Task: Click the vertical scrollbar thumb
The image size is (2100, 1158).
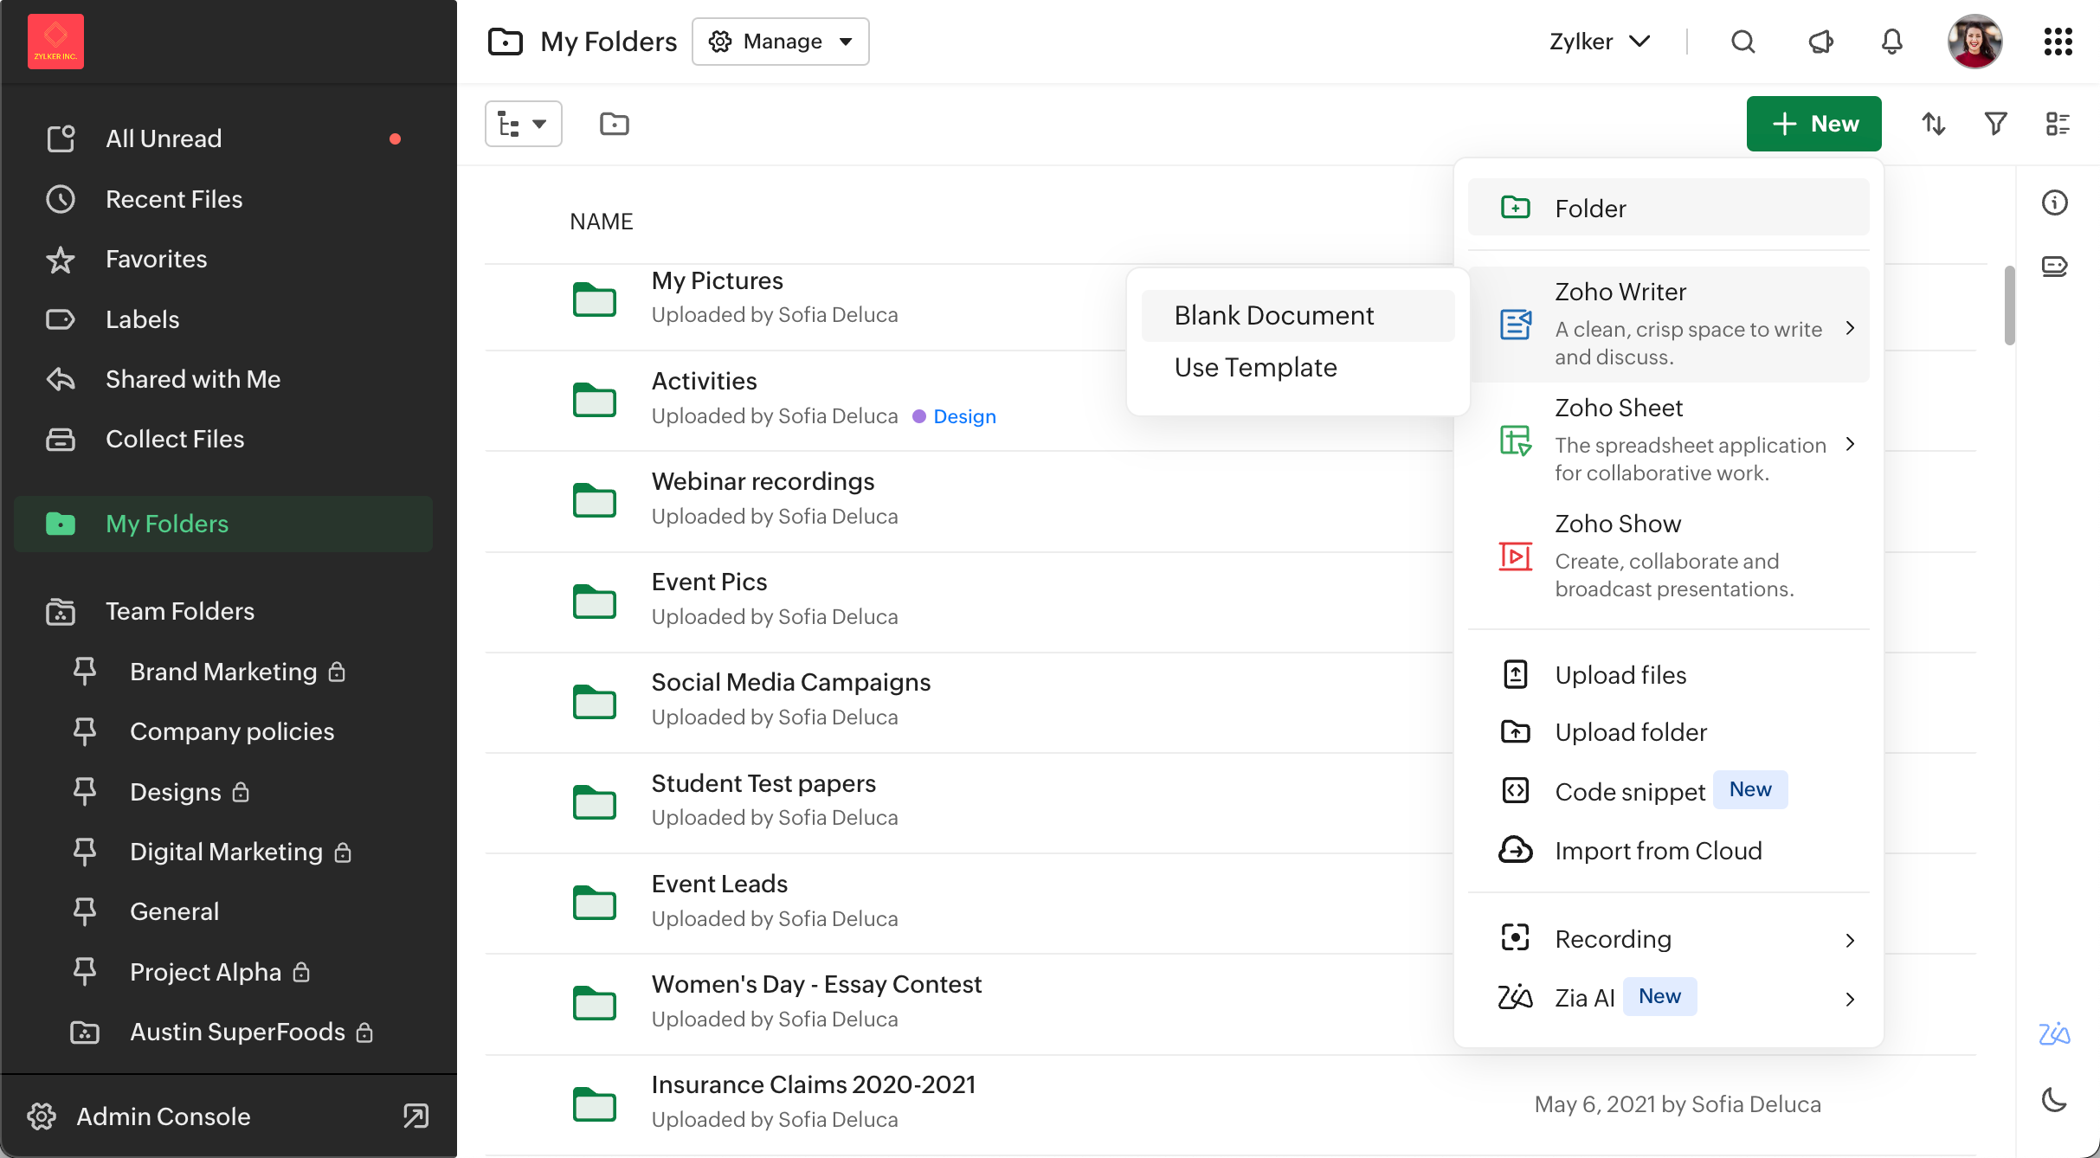Action: coord(2009,306)
